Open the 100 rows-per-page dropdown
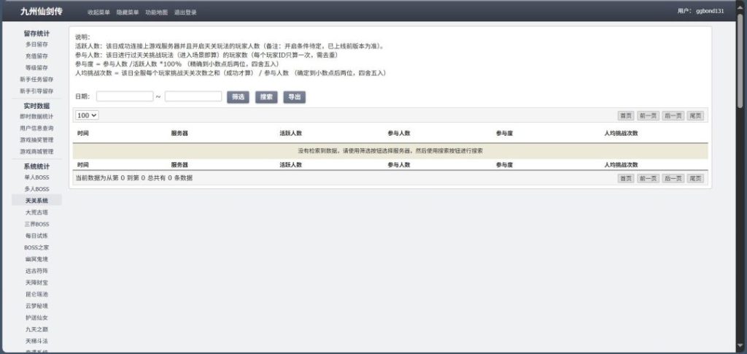 point(87,115)
